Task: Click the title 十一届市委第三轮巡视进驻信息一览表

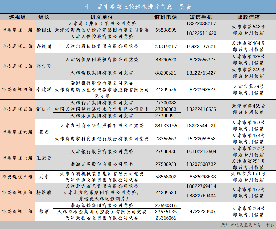Action: tap(138, 7)
